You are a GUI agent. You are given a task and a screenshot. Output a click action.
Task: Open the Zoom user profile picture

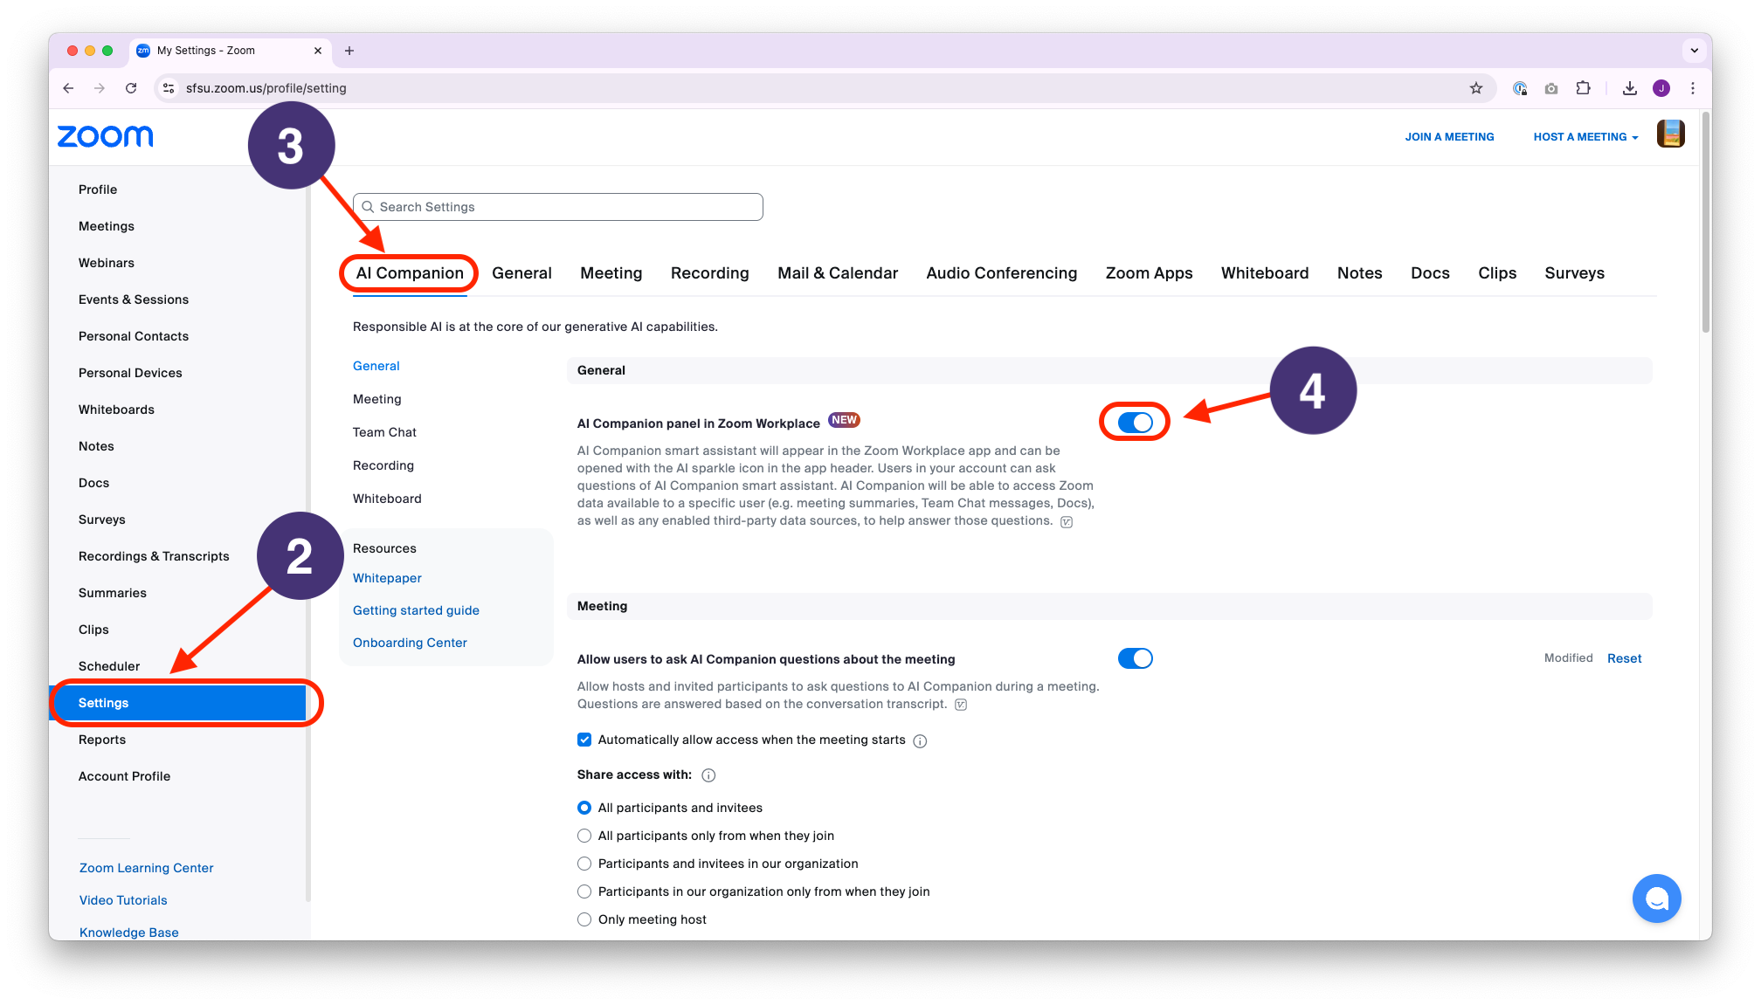click(1671, 134)
